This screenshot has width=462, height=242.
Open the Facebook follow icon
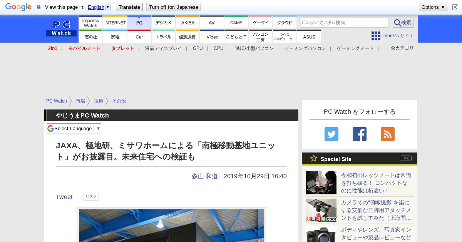[x=360, y=134]
